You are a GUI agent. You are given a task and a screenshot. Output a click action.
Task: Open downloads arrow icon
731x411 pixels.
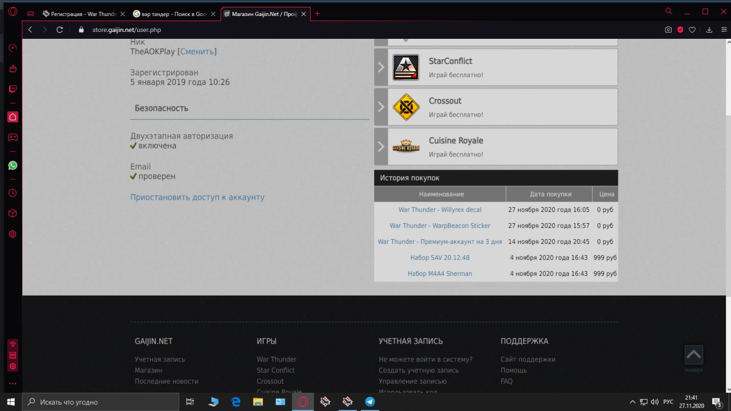[709, 30]
